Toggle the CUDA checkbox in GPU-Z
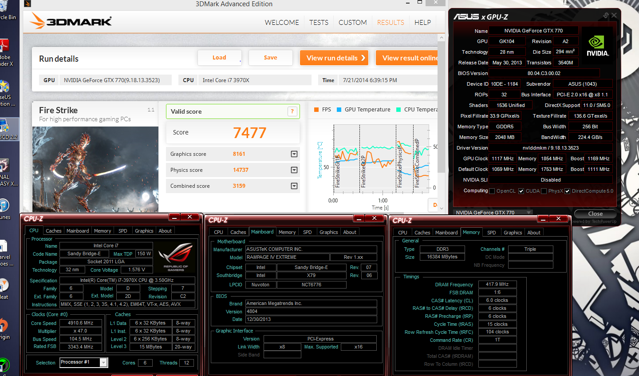This screenshot has width=639, height=376. tap(521, 191)
